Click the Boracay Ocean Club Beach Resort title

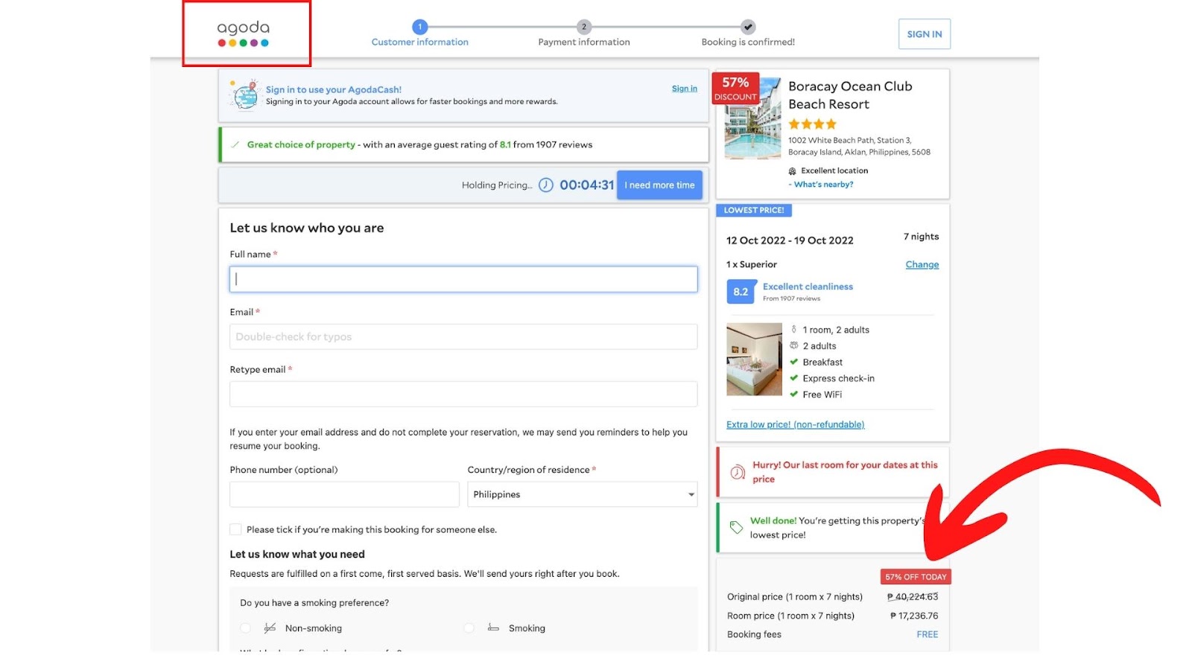pyautogui.click(x=850, y=95)
